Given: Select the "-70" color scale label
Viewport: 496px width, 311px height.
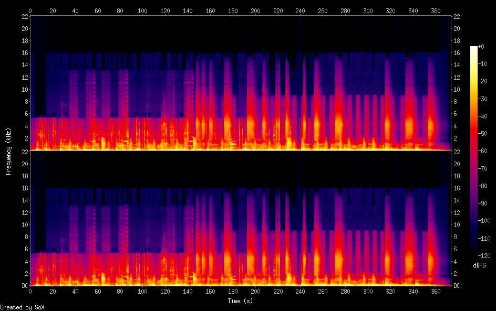Looking at the screenshot, I should click(x=483, y=168).
